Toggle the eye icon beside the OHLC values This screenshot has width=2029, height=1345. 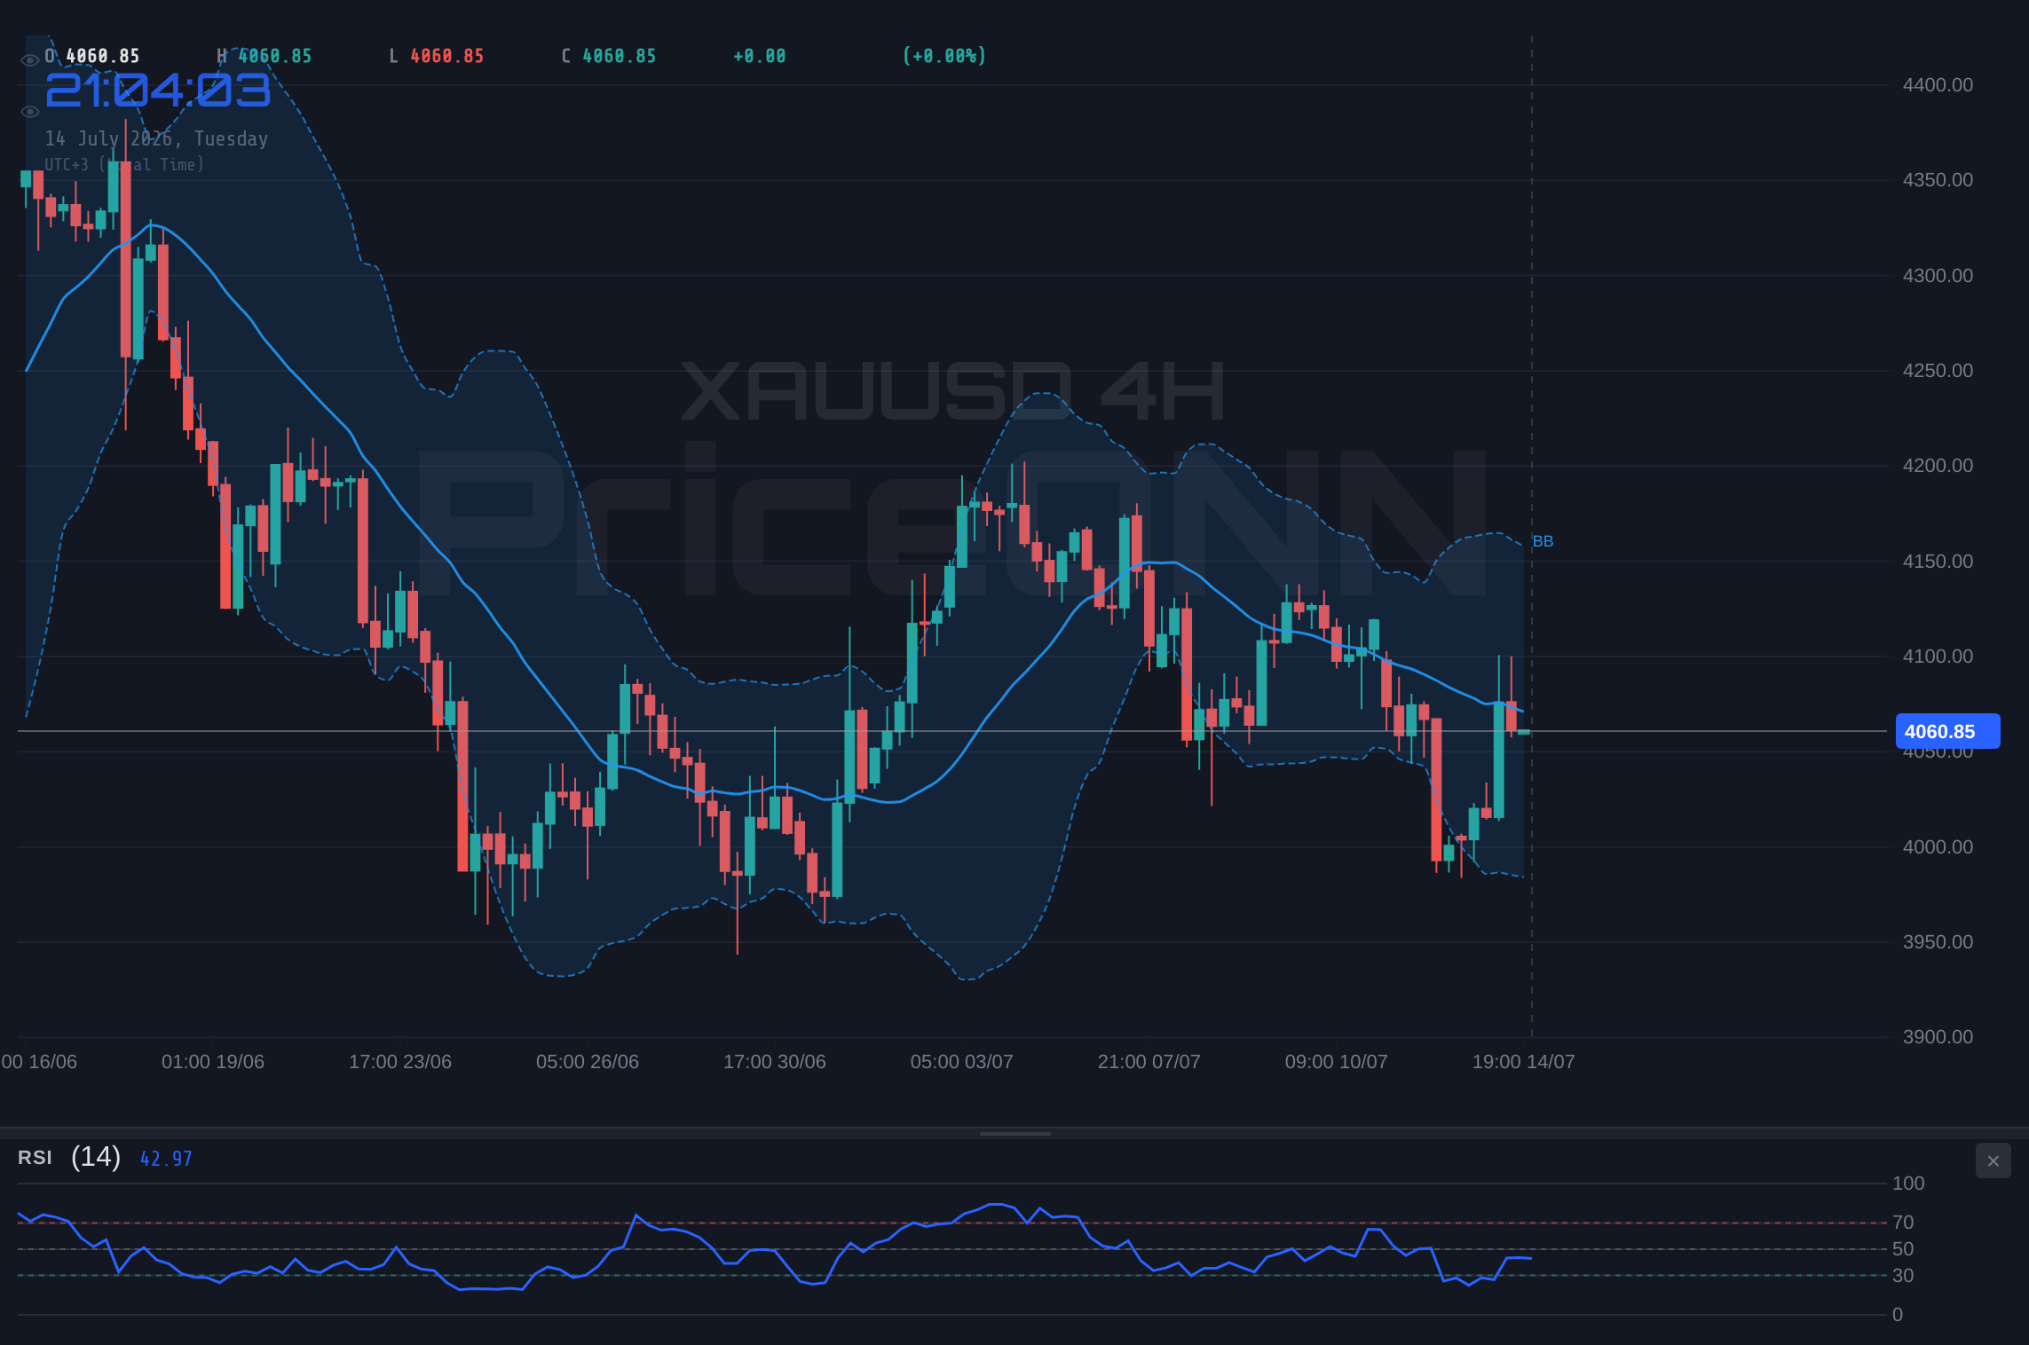(29, 59)
